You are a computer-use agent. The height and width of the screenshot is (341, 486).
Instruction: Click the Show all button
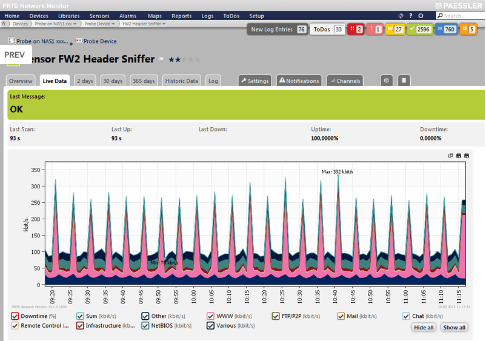tap(454, 328)
